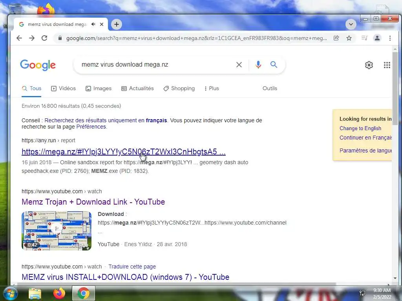Play the Memz Trojan video thumbnail
This screenshot has width=402, height=301.
point(57,230)
